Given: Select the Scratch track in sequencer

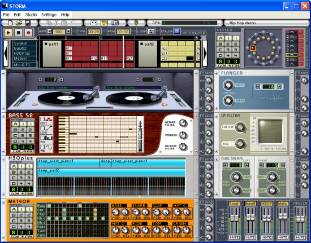Looking at the screenshot, I should tap(24, 43).
